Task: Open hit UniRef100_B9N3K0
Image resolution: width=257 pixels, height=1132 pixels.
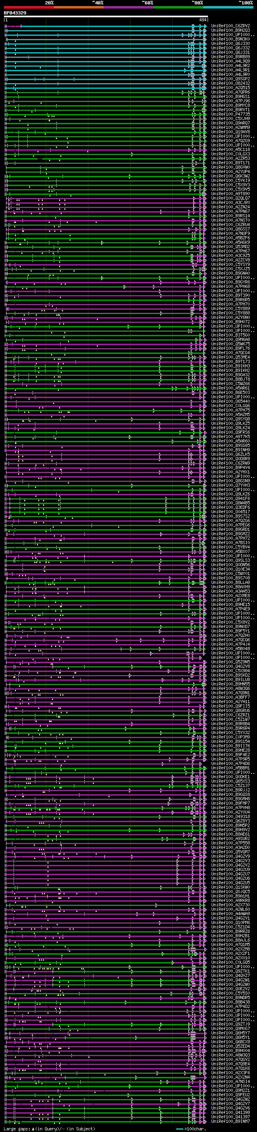Action: point(230,39)
